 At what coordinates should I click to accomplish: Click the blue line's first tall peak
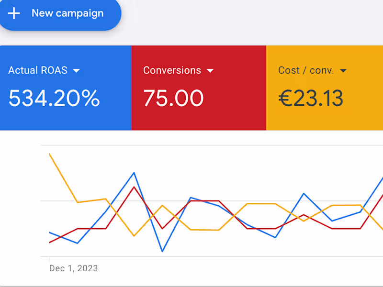click(134, 173)
